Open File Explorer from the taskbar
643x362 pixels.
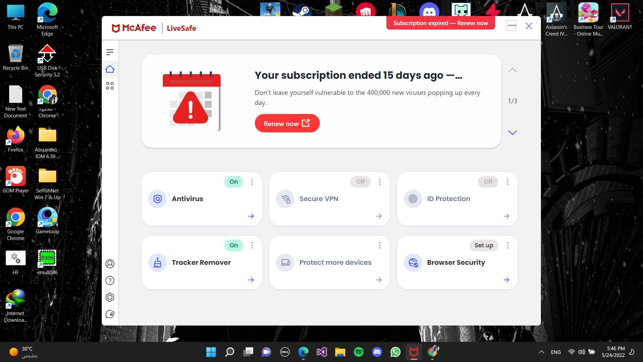pyautogui.click(x=340, y=352)
